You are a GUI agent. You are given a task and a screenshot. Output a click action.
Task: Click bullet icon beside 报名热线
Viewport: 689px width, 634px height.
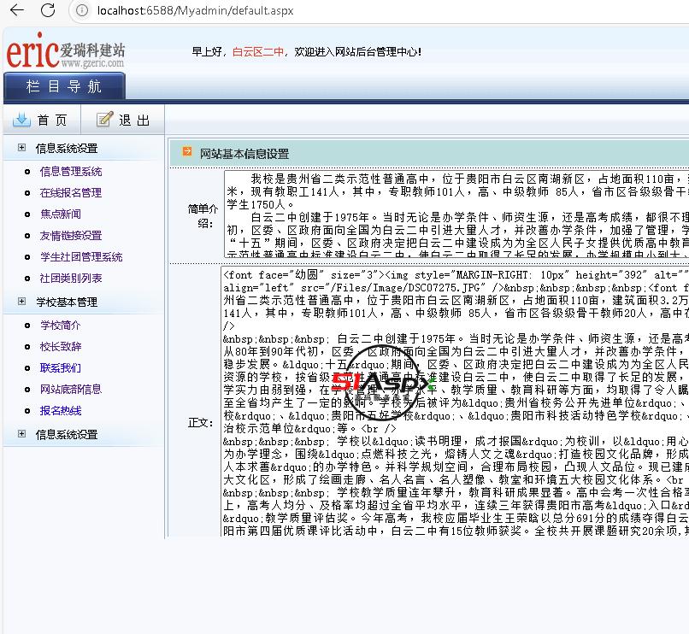27,411
